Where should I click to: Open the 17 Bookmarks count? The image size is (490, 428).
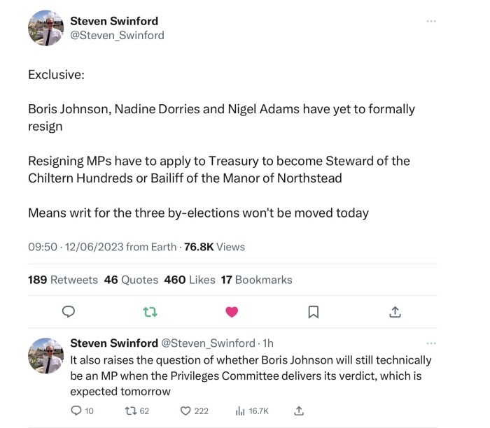[x=256, y=280]
